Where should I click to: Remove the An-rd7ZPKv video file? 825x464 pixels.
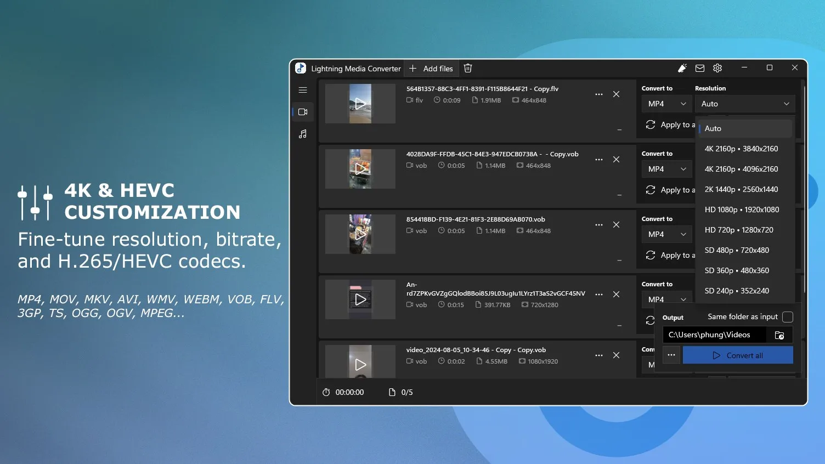tap(617, 295)
